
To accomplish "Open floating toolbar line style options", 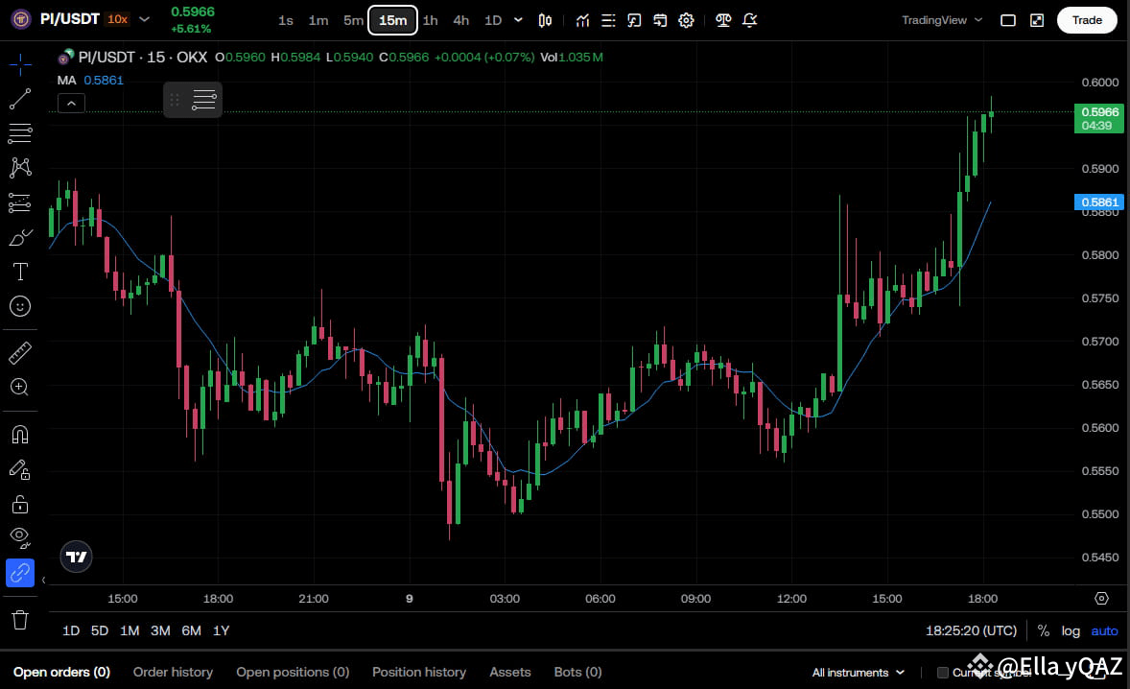I will [204, 100].
